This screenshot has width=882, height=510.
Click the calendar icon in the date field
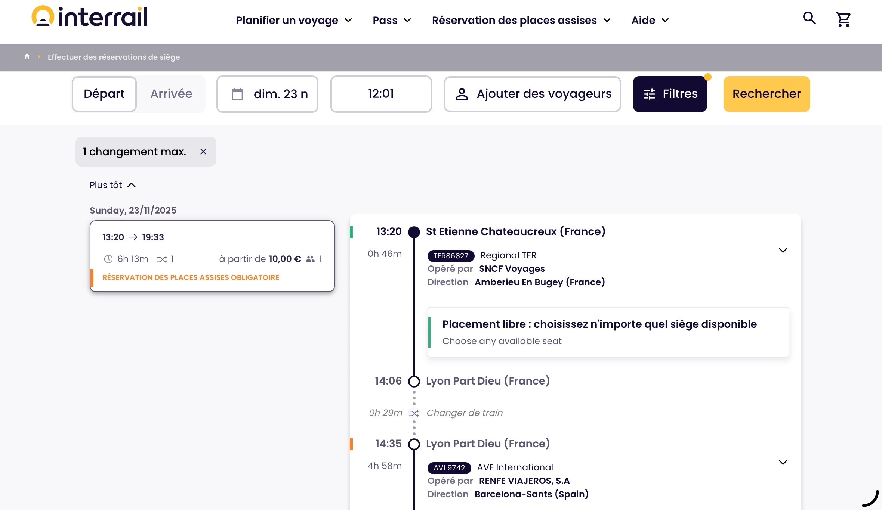(x=237, y=94)
